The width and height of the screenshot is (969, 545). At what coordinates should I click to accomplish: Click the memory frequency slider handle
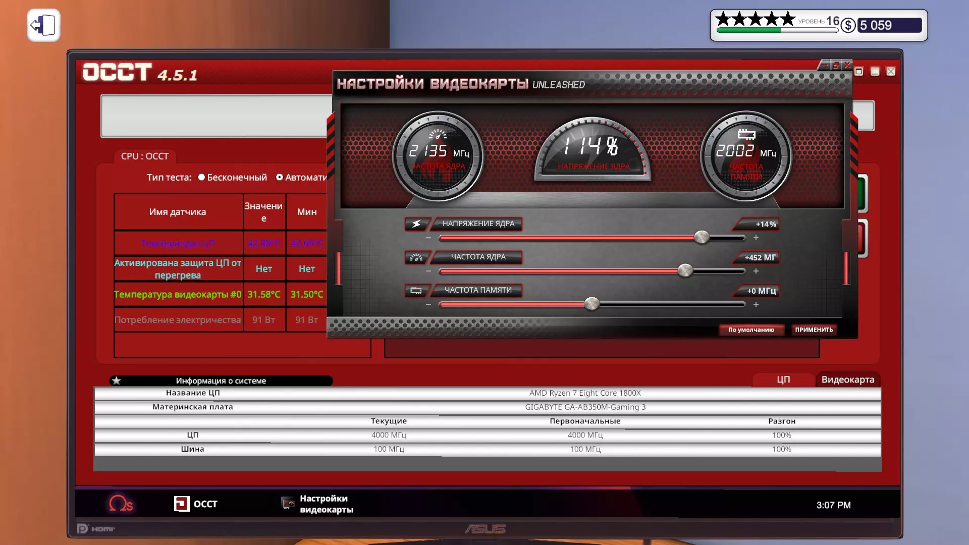(x=591, y=304)
